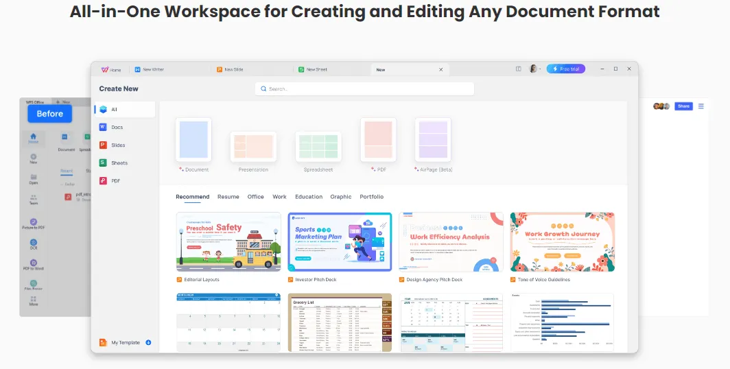Open the user profile avatar menu
This screenshot has height=369, width=730.
tap(533, 69)
